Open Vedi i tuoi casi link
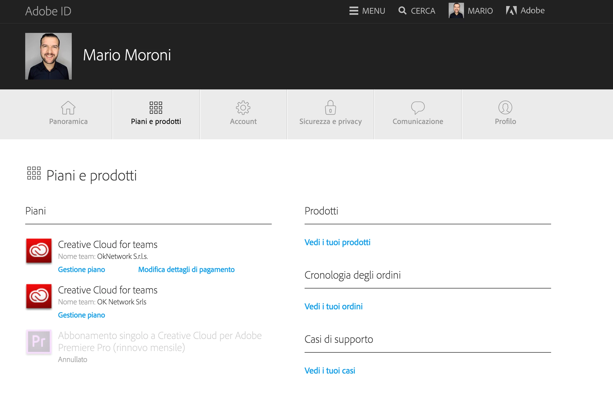613x413 pixels. click(330, 371)
